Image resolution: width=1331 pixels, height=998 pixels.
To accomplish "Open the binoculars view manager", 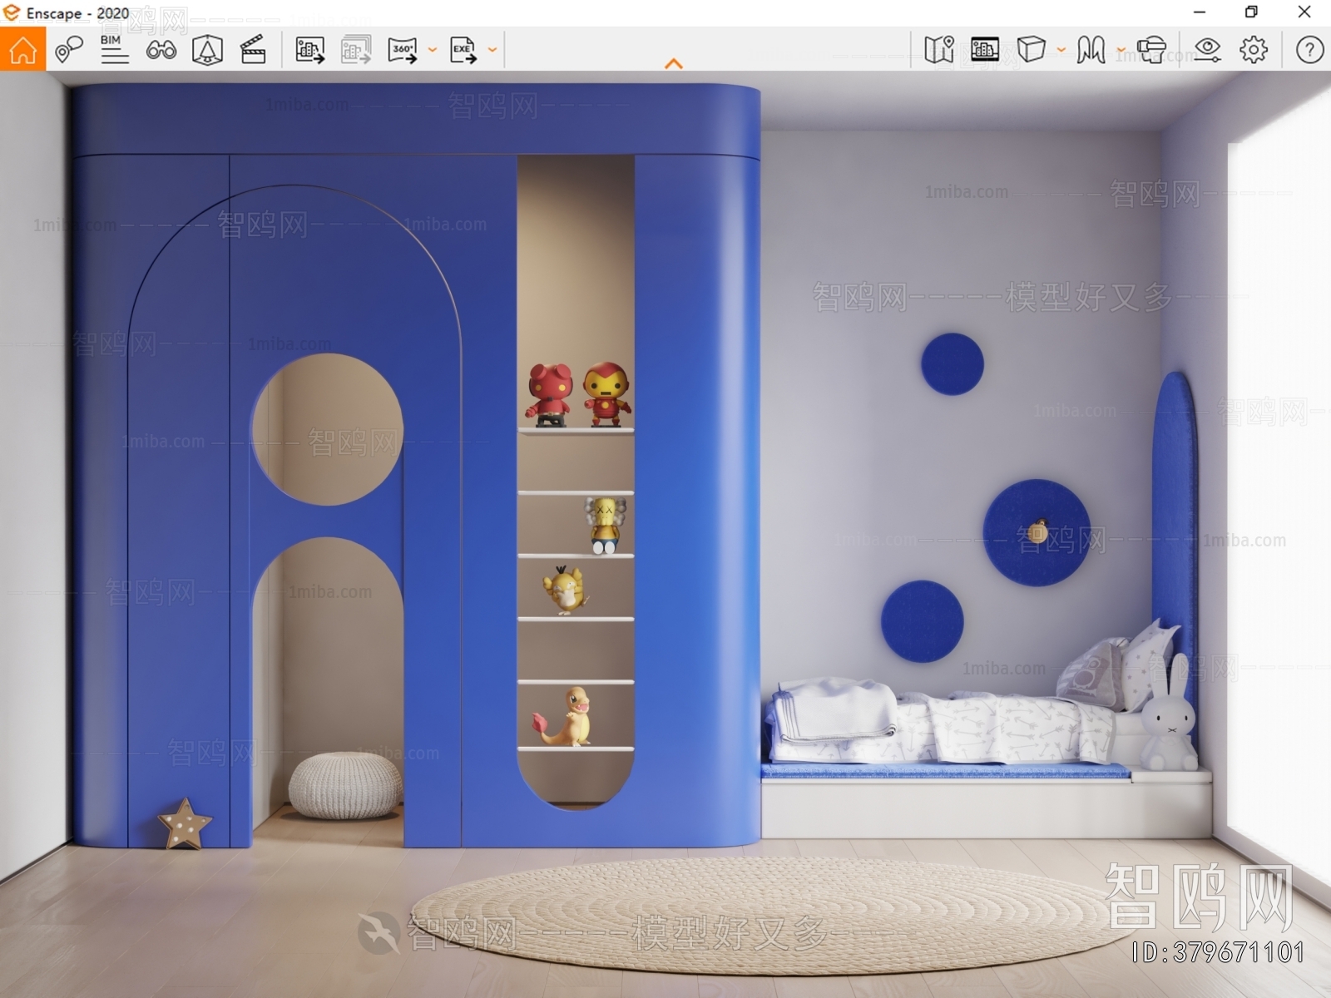I will [x=161, y=51].
